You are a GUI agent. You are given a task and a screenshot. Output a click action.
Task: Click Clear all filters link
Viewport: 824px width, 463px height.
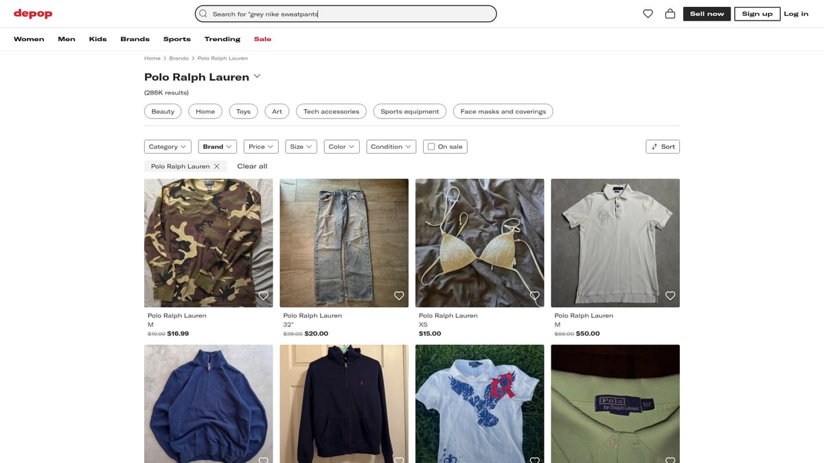tap(252, 166)
